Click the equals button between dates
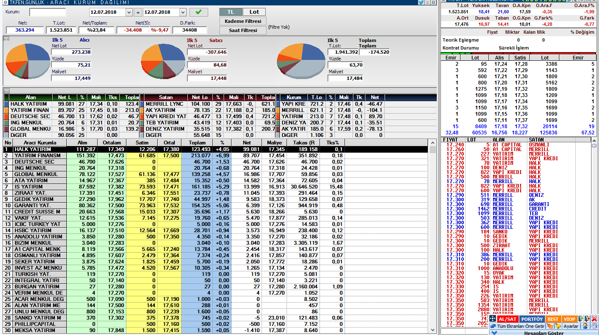The height and width of the screenshot is (335, 599). pyautogui.click(x=138, y=12)
